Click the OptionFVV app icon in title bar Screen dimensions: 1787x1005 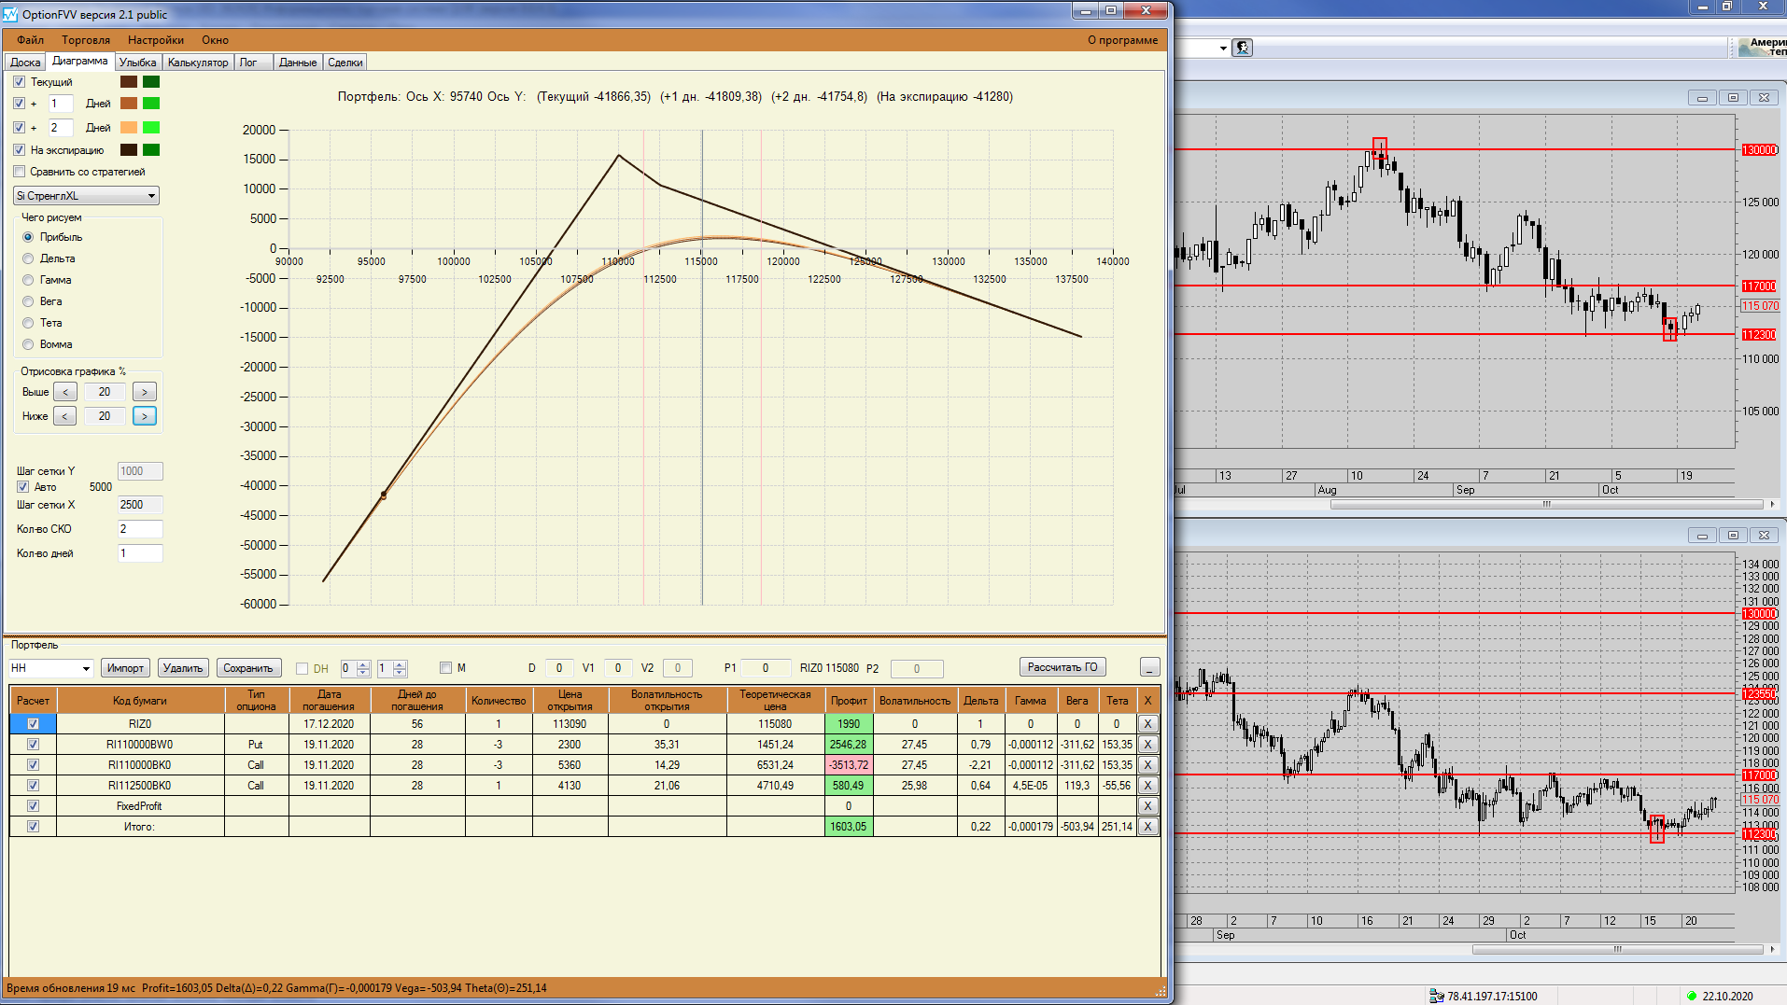point(11,14)
